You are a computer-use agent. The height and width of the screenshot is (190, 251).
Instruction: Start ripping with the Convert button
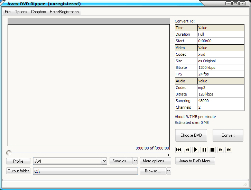[228, 135]
